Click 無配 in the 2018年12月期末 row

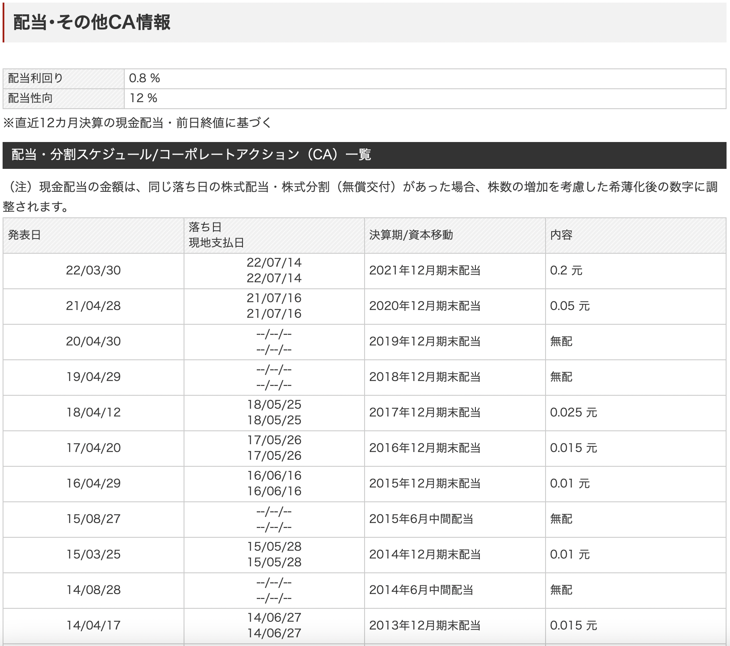point(561,377)
